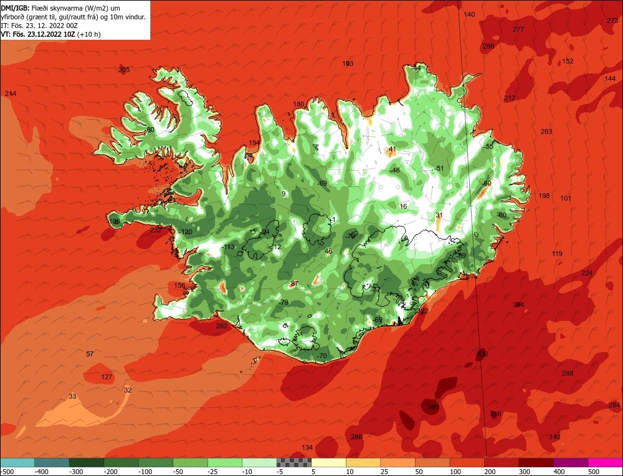Click the purple legend swatch between 400 and 500
The height and width of the screenshot is (476, 623).
click(571, 462)
